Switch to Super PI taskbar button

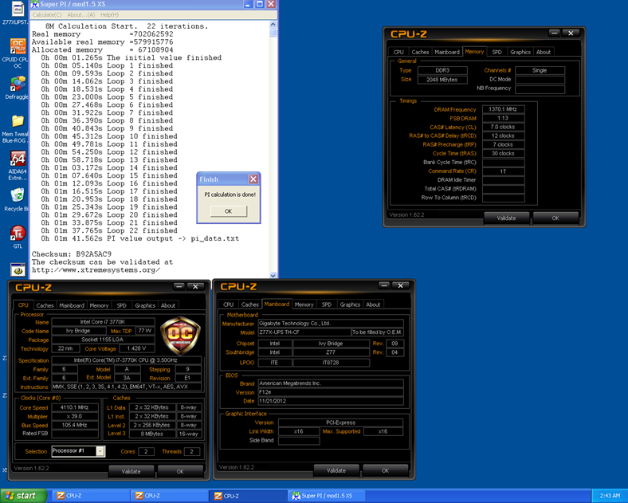coord(326,495)
